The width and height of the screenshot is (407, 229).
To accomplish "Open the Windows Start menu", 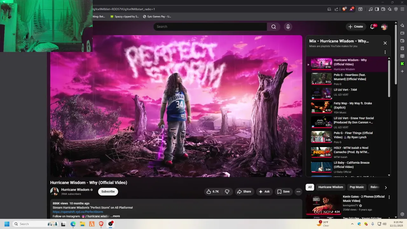I will 7,224.
